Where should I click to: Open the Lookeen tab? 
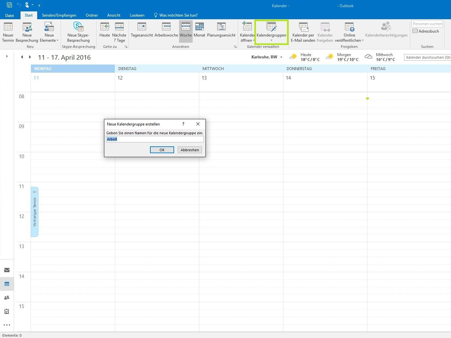pyautogui.click(x=137, y=15)
